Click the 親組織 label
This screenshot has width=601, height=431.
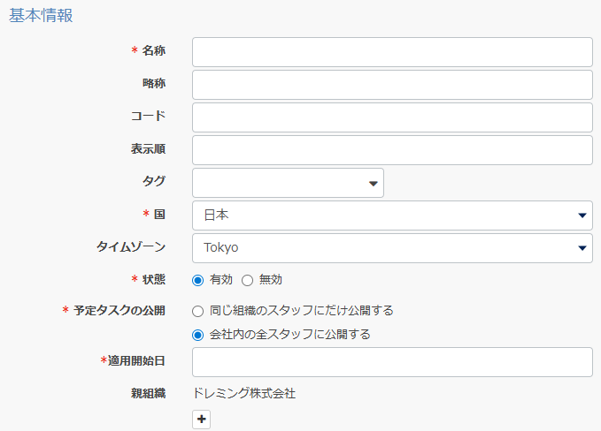[x=148, y=394]
